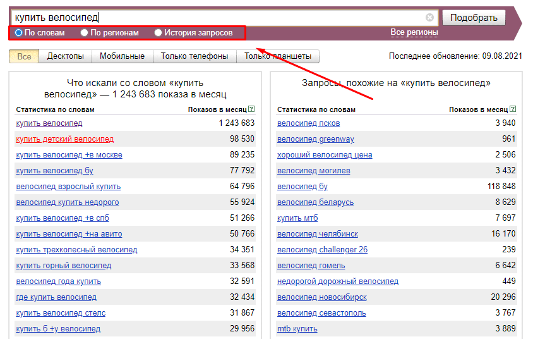Image resolution: width=545 pixels, height=339 pixels.
Task: Open 'велосипед challenger 26' query link
Action: coord(322,250)
